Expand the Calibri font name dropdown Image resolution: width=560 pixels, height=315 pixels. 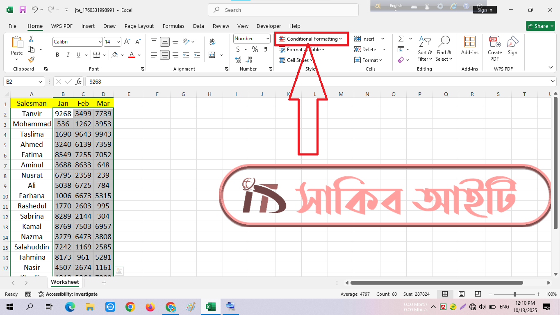(x=100, y=42)
